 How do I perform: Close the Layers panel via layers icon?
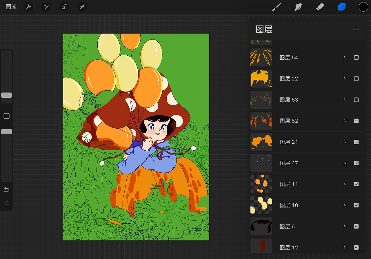tap(342, 7)
